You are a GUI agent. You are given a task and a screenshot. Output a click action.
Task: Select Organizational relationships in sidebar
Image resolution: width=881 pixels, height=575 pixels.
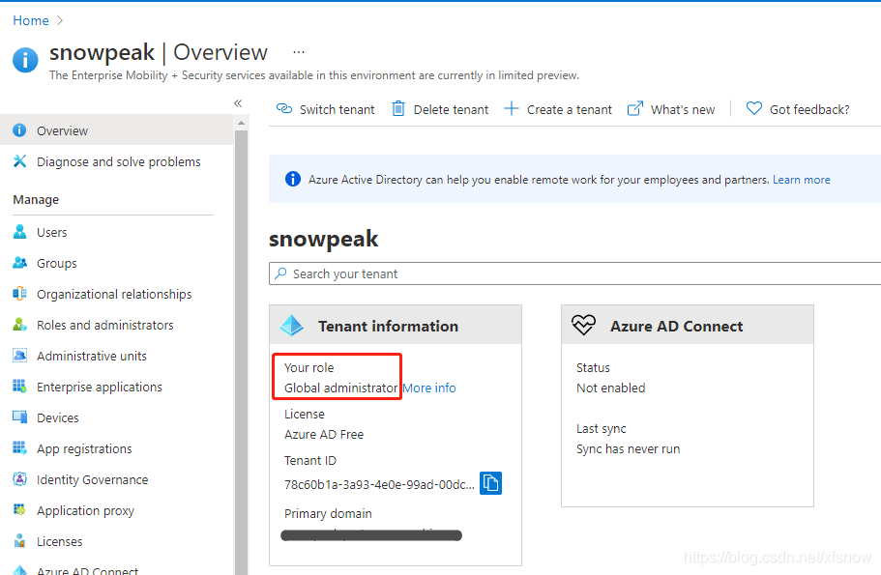tap(116, 294)
